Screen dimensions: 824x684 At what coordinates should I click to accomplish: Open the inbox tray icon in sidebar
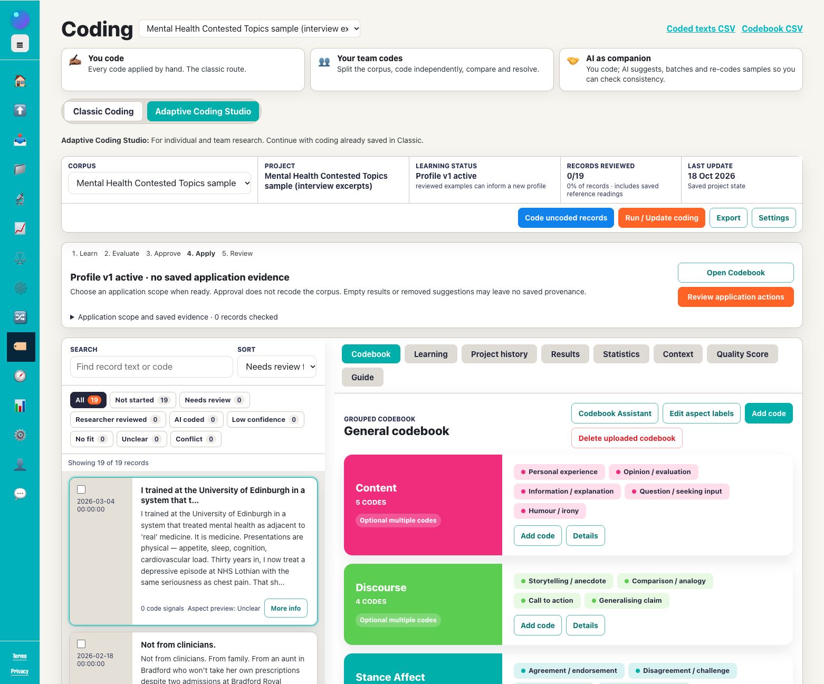pyautogui.click(x=20, y=140)
